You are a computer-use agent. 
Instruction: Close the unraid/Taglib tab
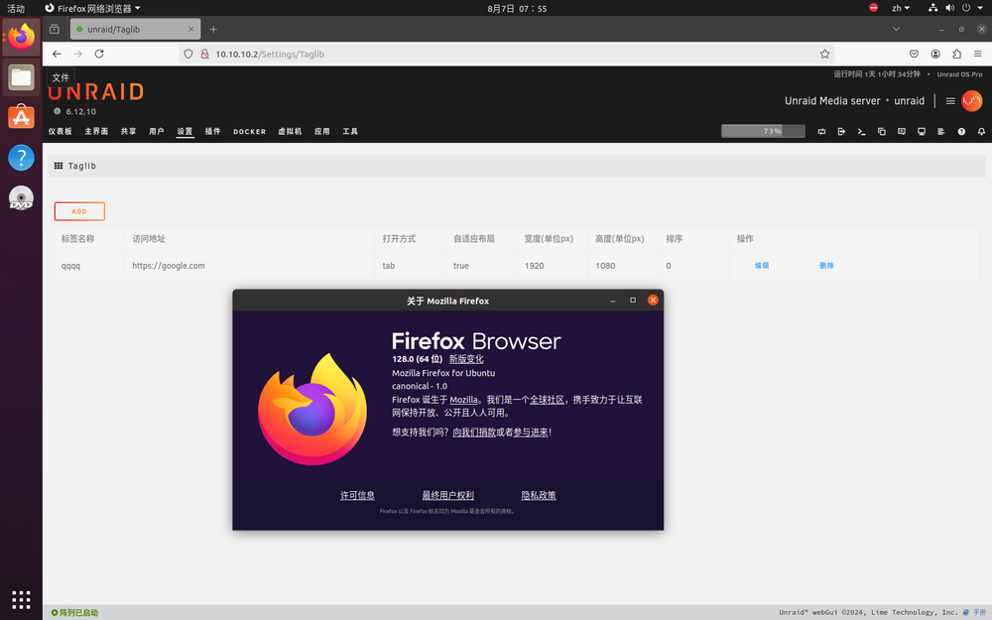point(191,29)
